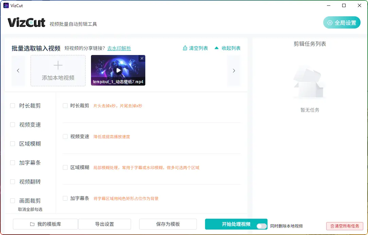Start processing with 开始处理视频
This screenshot has height=235, width=368.
pyautogui.click(x=236, y=224)
